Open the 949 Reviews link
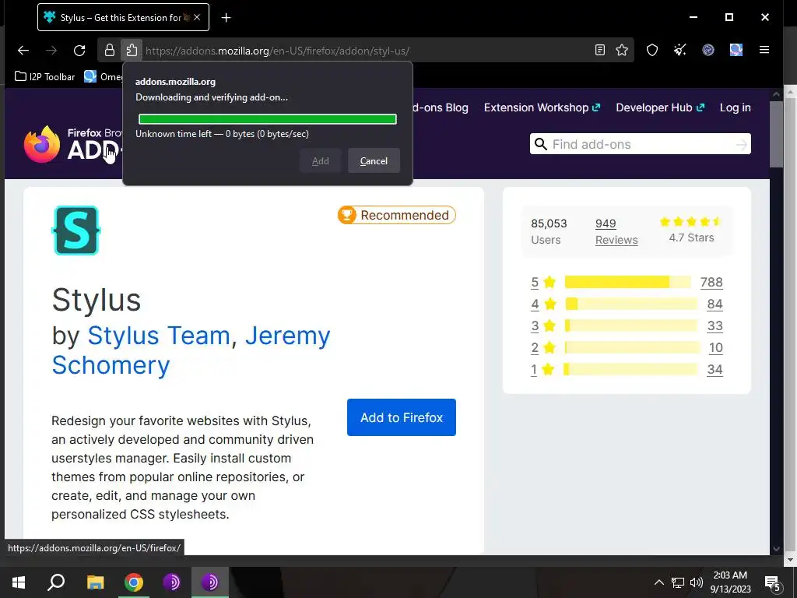The image size is (797, 598). coord(616,231)
